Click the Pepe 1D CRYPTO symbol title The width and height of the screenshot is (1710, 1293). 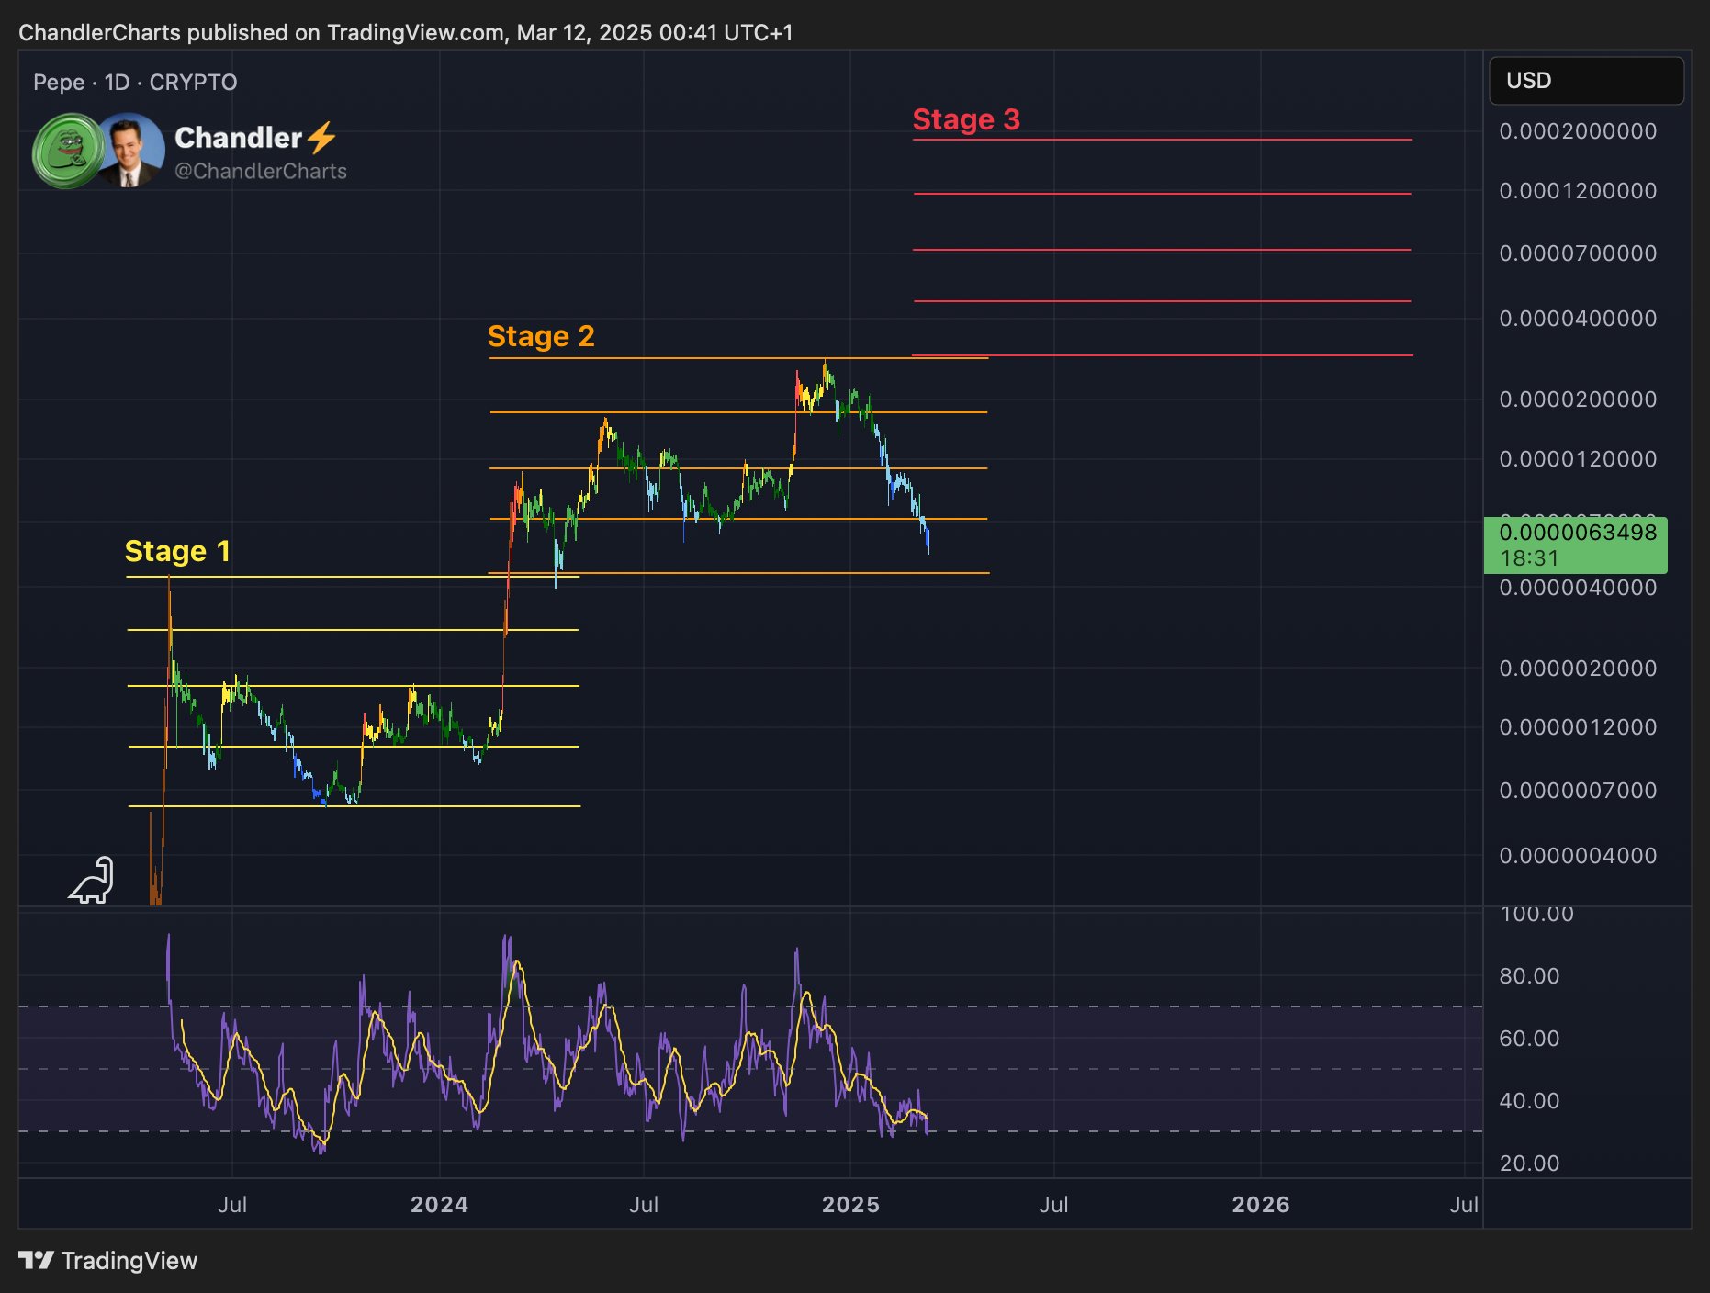coord(135,83)
